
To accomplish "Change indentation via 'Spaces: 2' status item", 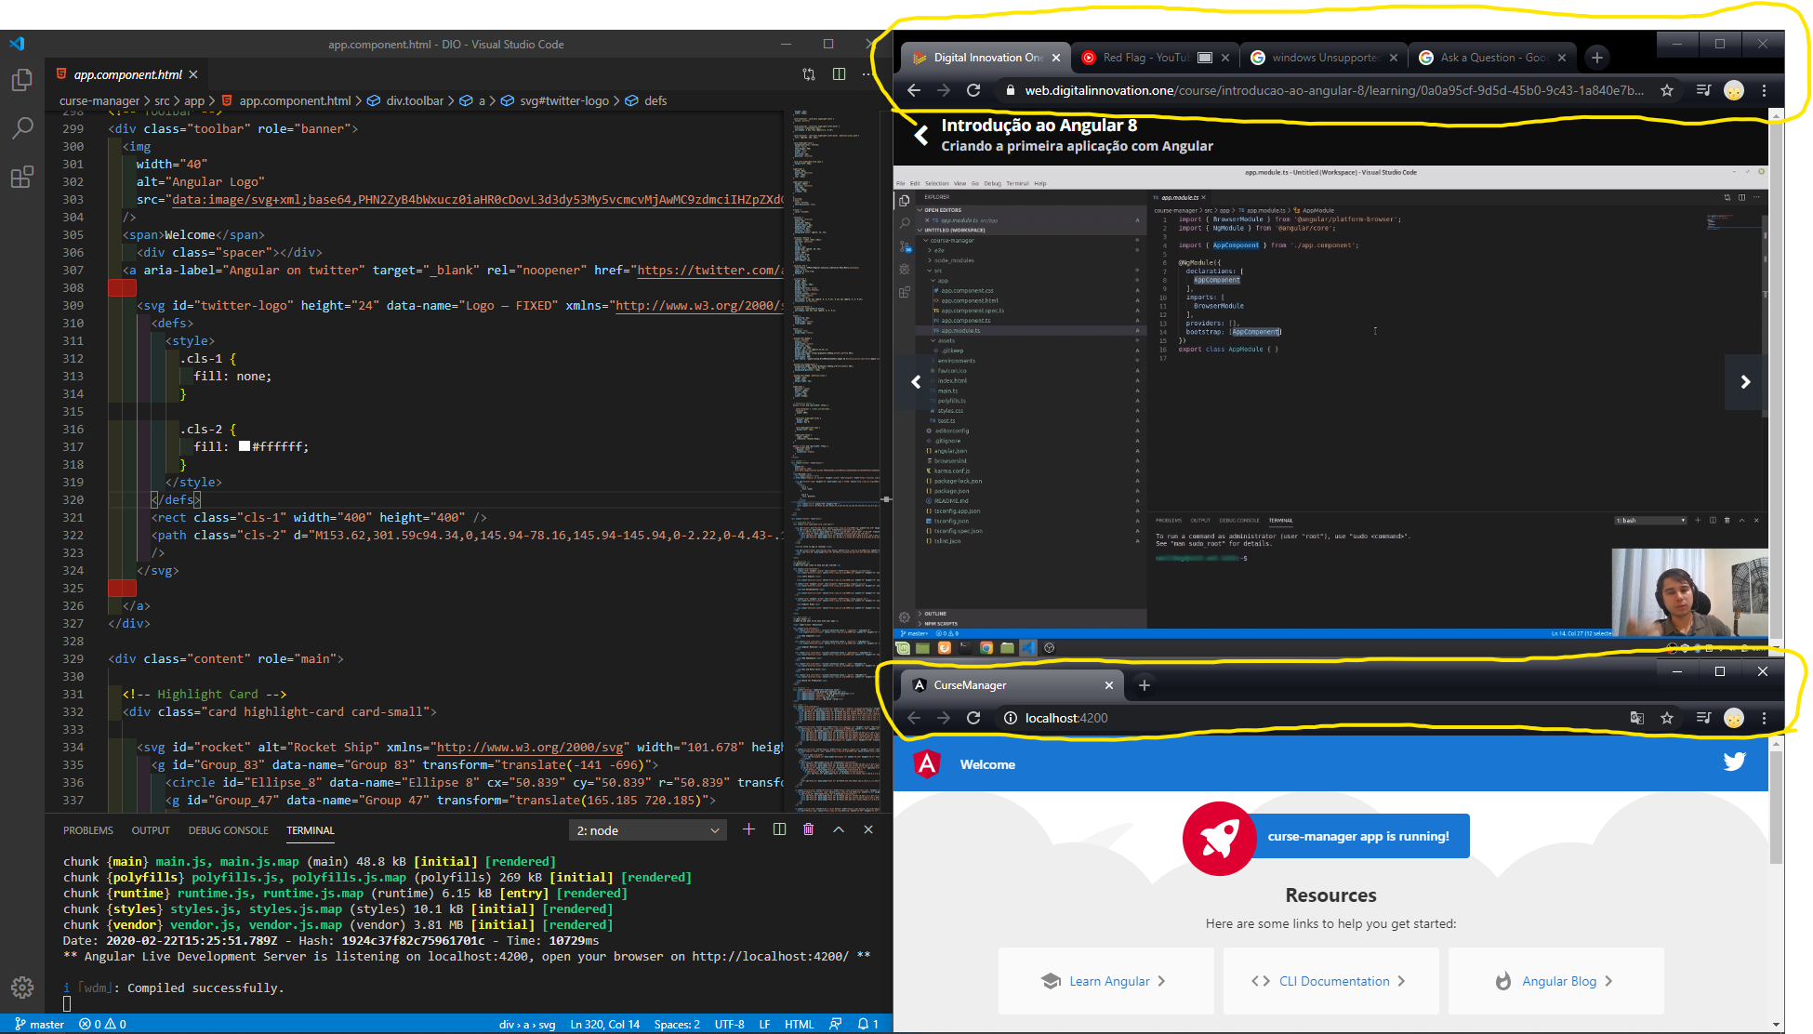I will (x=677, y=1024).
